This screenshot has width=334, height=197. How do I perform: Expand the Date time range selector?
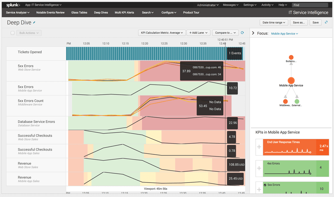pyautogui.click(x=274, y=23)
